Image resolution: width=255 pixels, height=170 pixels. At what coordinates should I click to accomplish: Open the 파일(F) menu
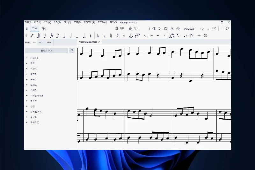pyautogui.click(x=28, y=22)
